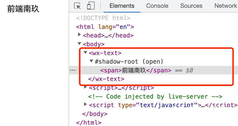Open the three-dots menu beside selected span row
Screen dimensions: 238x126
(x=73, y=70)
